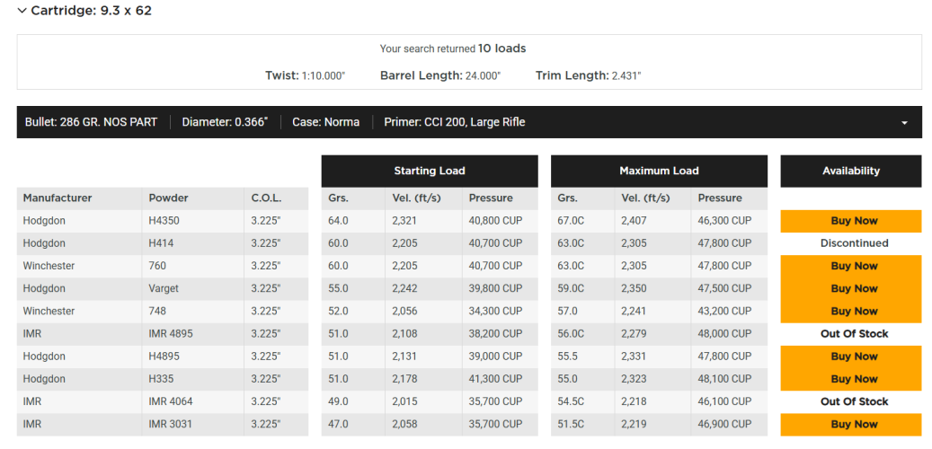Image resolution: width=932 pixels, height=449 pixels.
Task: Click the 67.0C maximum grains value
Action: pos(572,221)
